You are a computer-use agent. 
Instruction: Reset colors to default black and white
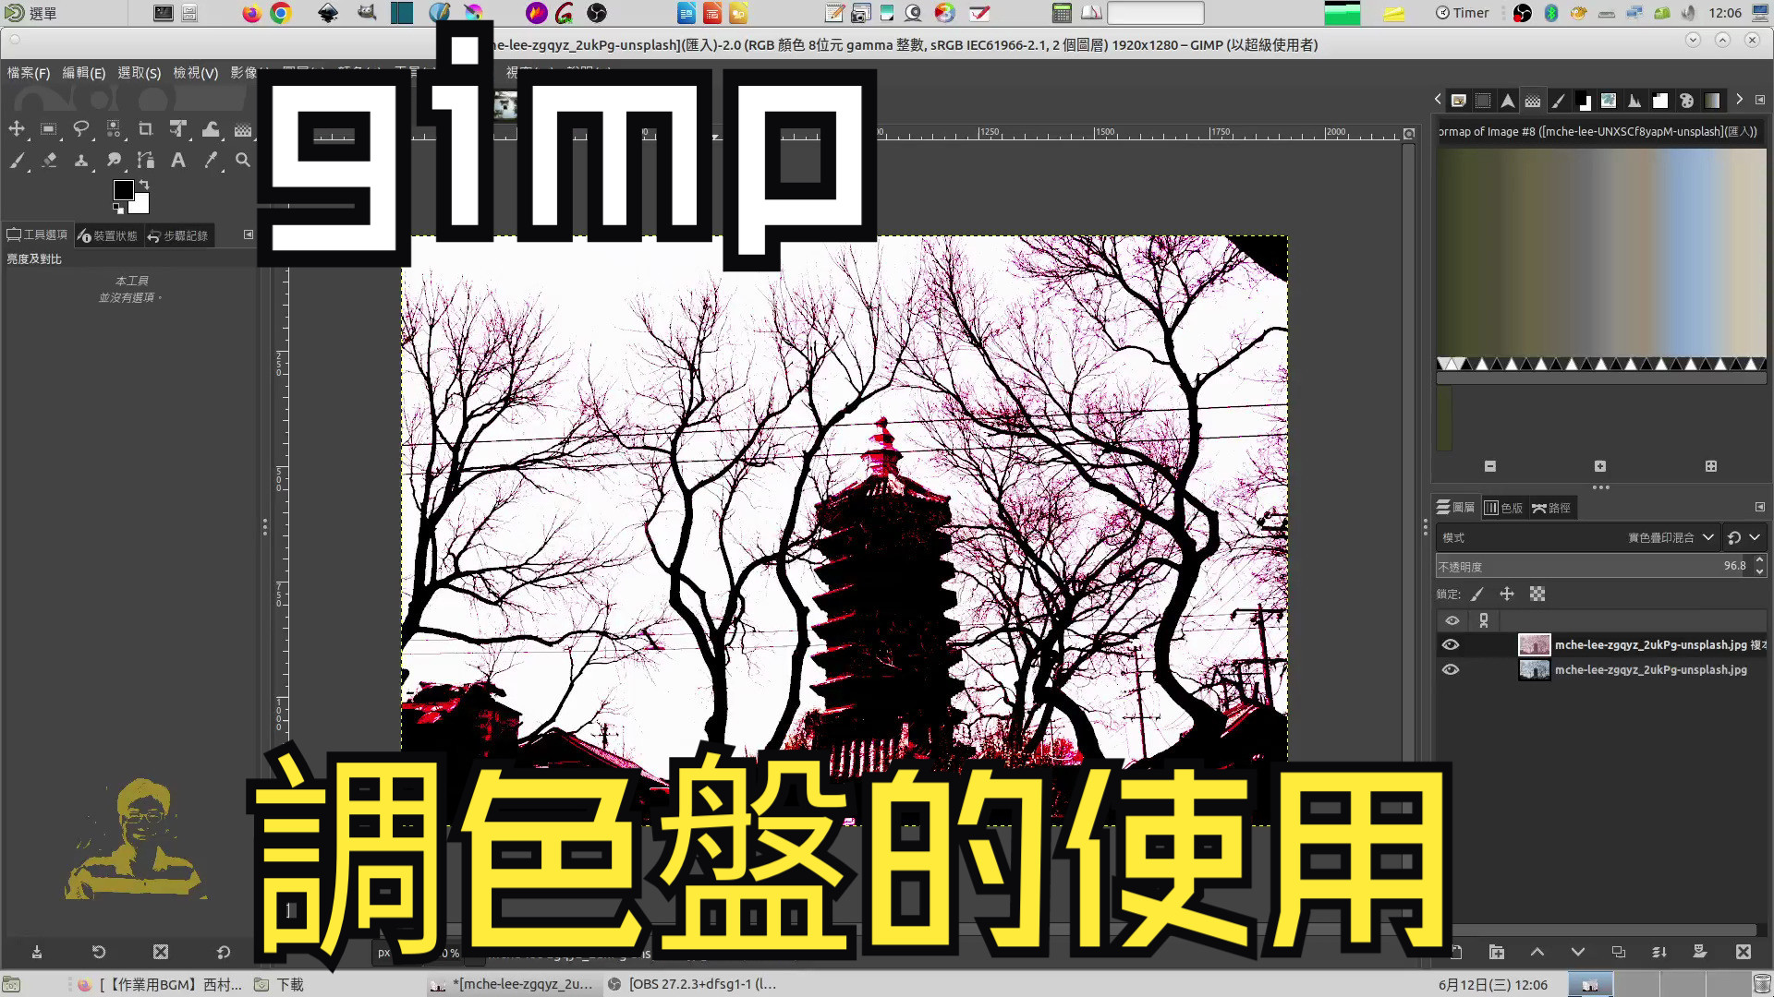point(117,208)
